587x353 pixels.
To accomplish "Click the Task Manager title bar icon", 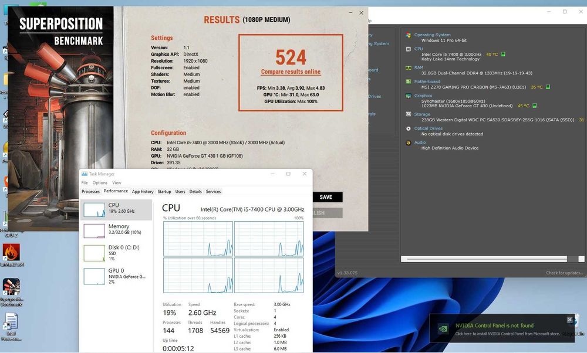I will click(84, 174).
